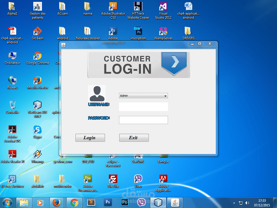Screen dimensions: 277x208
Task: Open Ordinateur desktop icon
Action: pos(12,58)
